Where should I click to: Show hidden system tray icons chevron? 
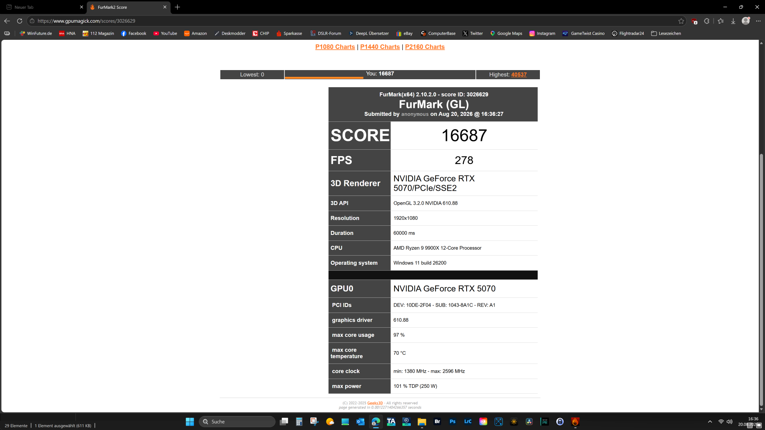710,422
